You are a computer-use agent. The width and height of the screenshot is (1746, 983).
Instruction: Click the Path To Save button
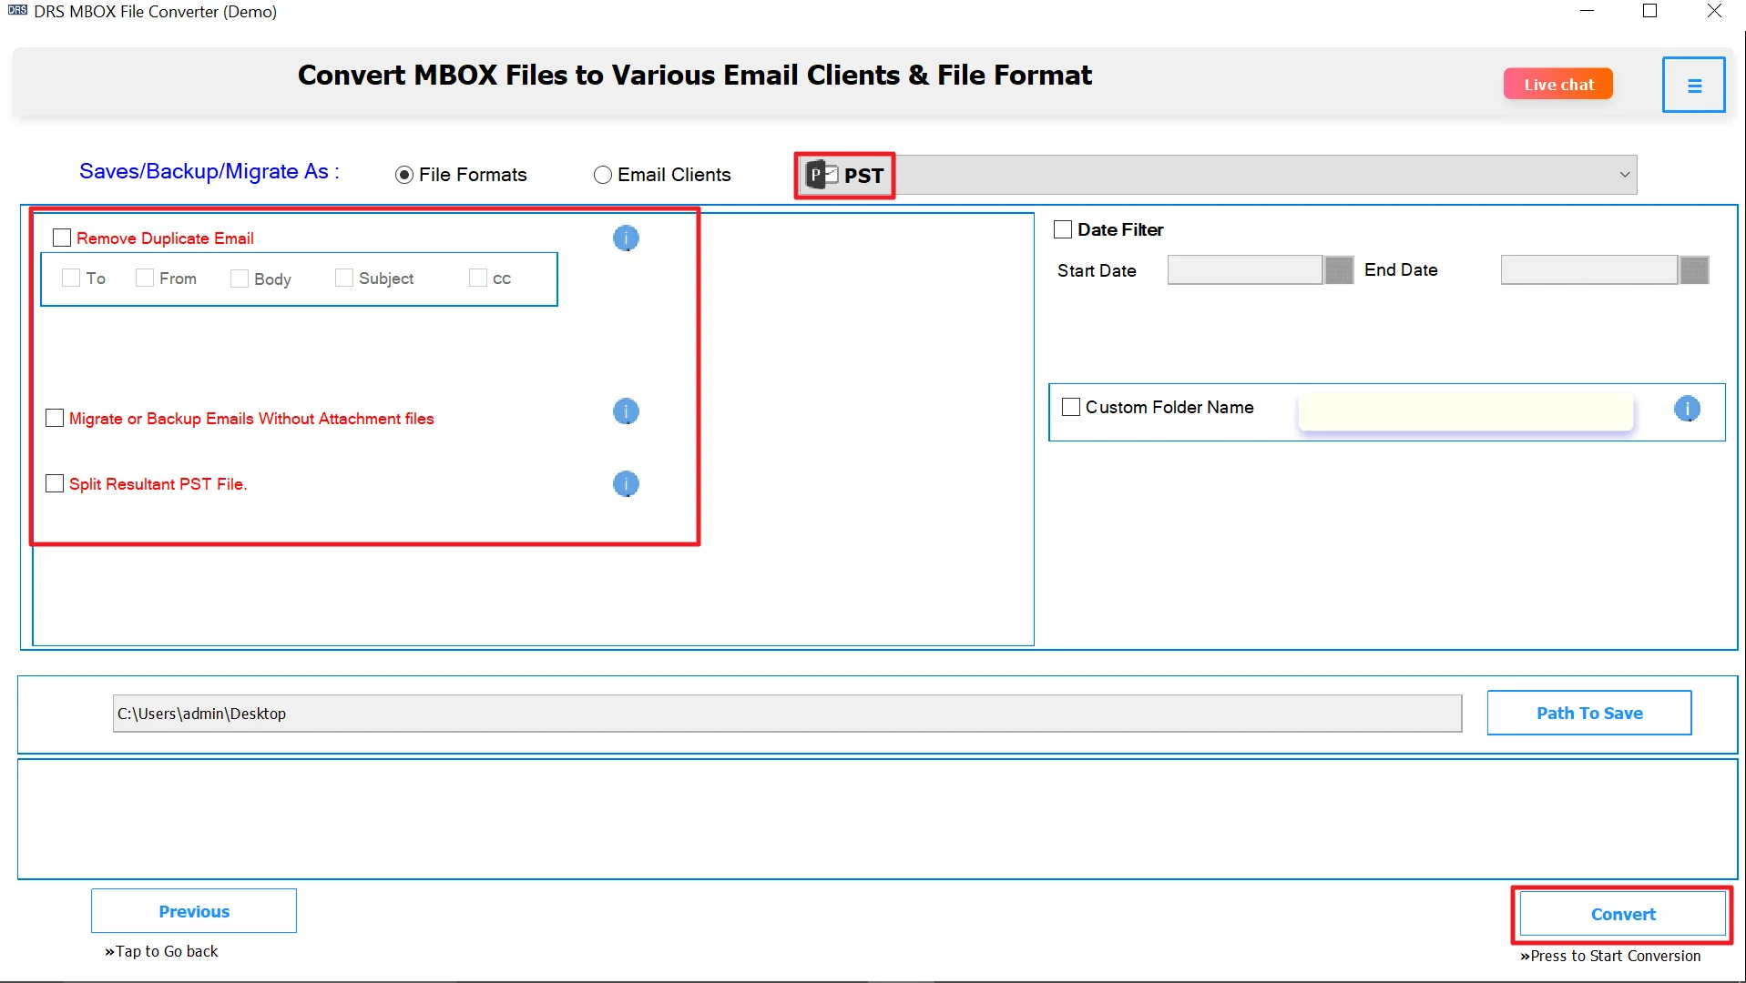(1589, 713)
